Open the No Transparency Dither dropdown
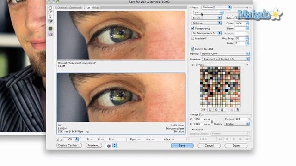The height and width of the screenshot is (166, 296). pos(206,33)
